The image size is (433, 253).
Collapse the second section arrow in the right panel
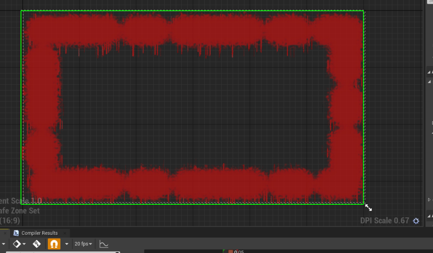click(430, 81)
